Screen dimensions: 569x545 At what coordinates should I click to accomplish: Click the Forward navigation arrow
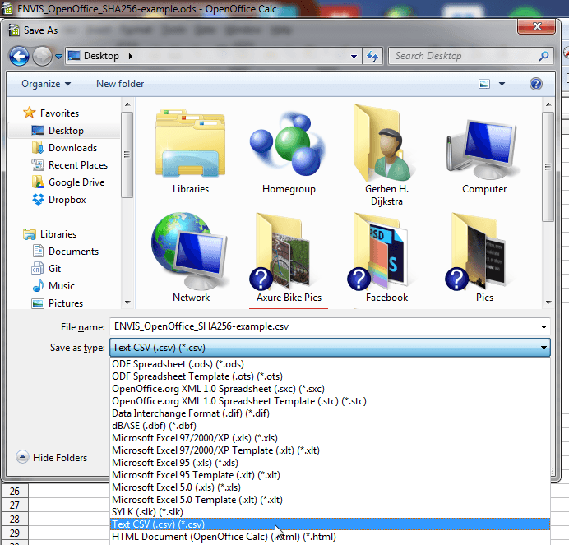[x=42, y=56]
